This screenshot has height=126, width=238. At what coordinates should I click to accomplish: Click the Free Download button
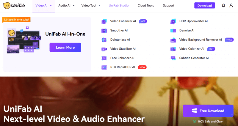(x=208, y=111)
